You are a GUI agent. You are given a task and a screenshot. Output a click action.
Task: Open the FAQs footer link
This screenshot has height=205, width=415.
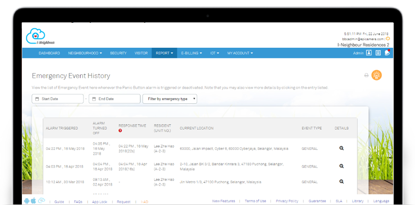[78, 201]
